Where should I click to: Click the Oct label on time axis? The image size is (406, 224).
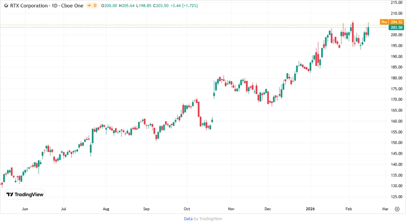187,209
